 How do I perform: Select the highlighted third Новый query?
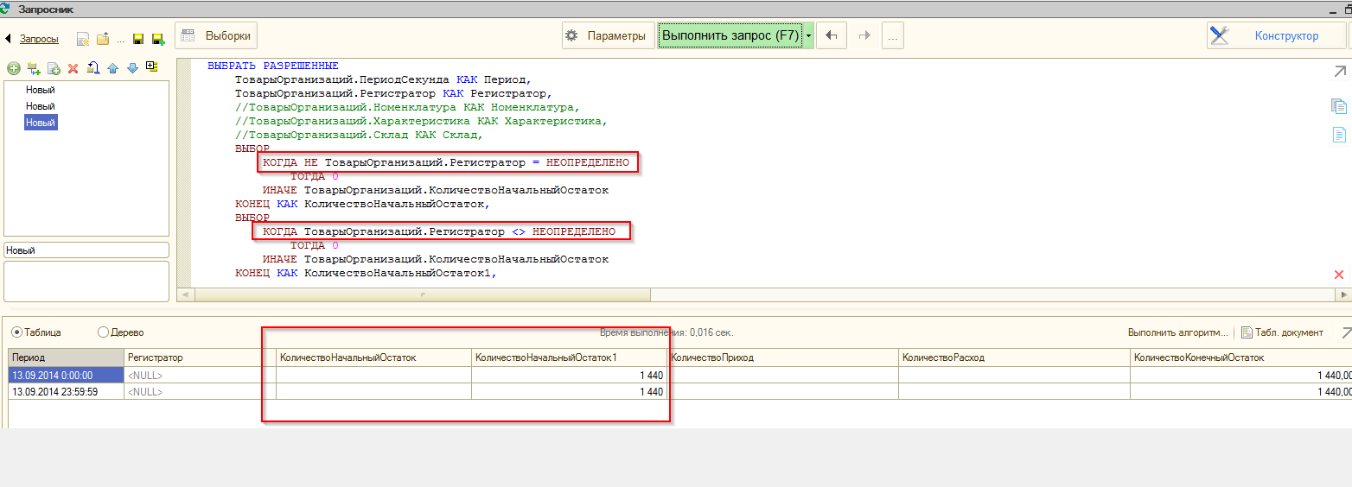(x=41, y=123)
